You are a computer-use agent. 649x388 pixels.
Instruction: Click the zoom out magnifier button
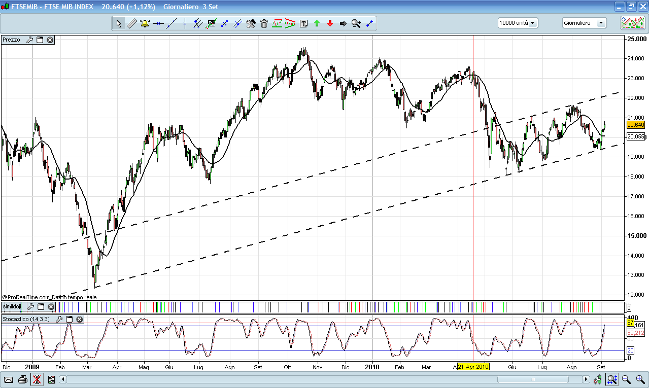click(626, 379)
